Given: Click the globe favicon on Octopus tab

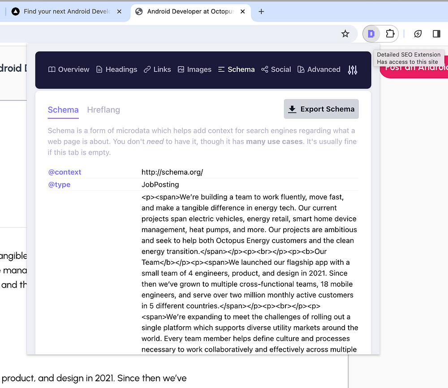Looking at the screenshot, I should click(139, 12).
